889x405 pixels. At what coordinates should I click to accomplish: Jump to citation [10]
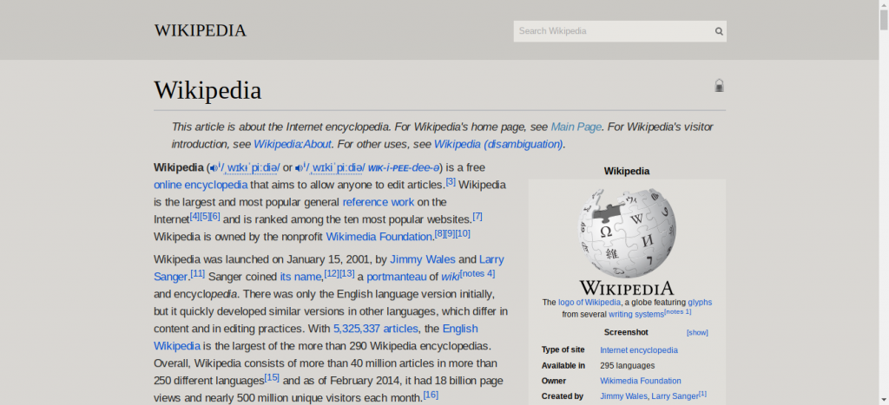(463, 233)
